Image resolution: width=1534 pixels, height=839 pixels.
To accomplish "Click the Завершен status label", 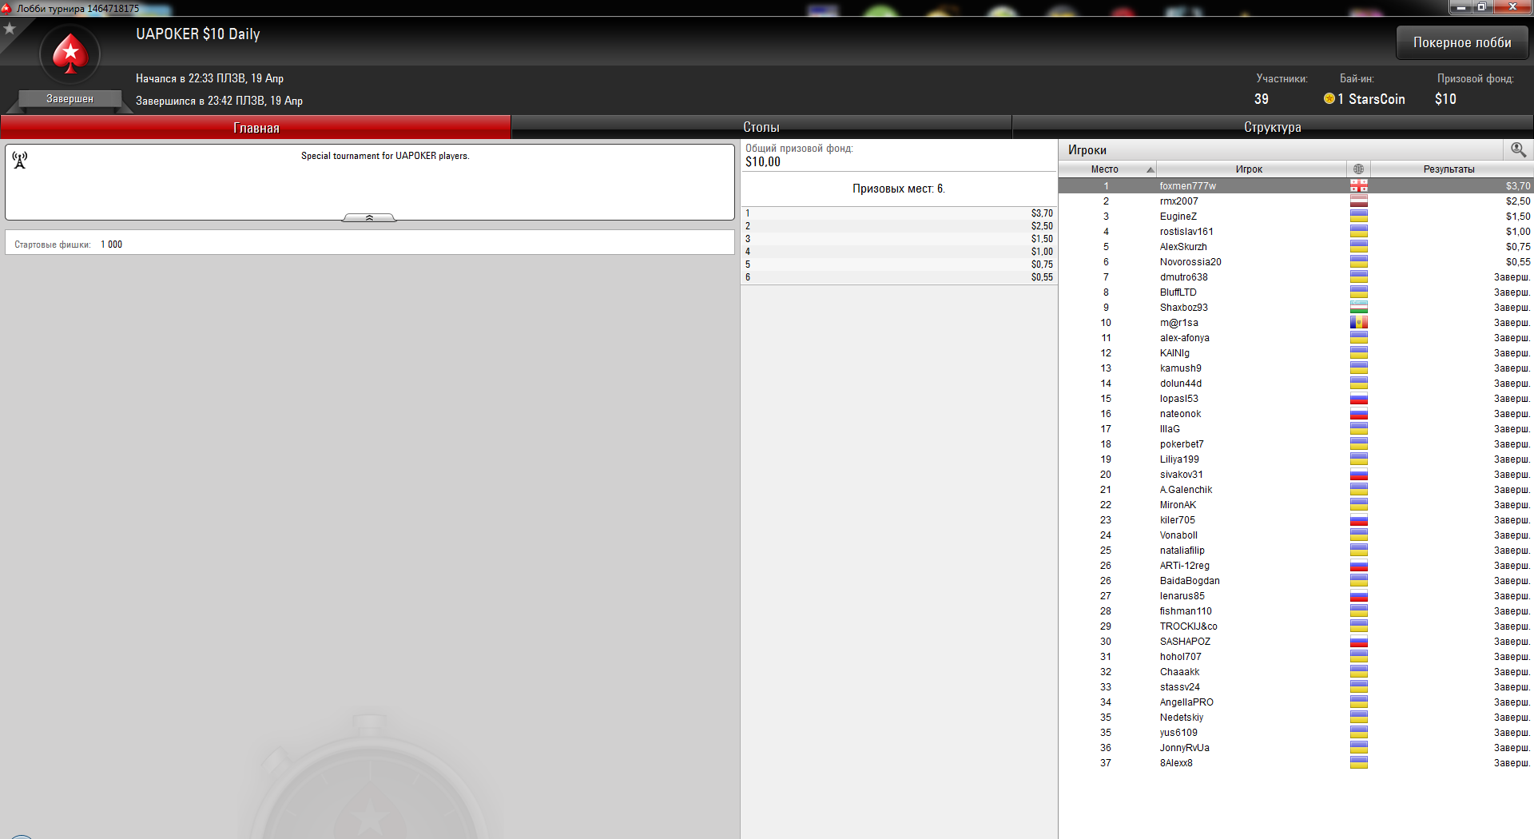I will pos(70,99).
